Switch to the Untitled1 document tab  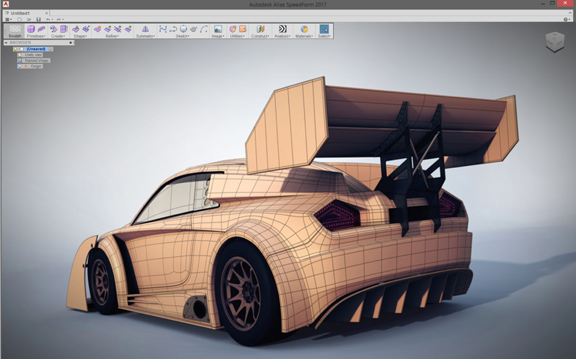(x=21, y=13)
